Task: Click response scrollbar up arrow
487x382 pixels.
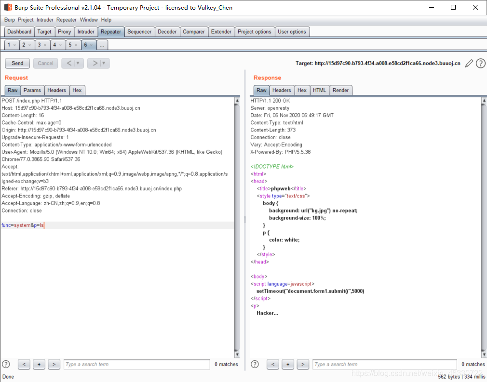Action: (484, 101)
